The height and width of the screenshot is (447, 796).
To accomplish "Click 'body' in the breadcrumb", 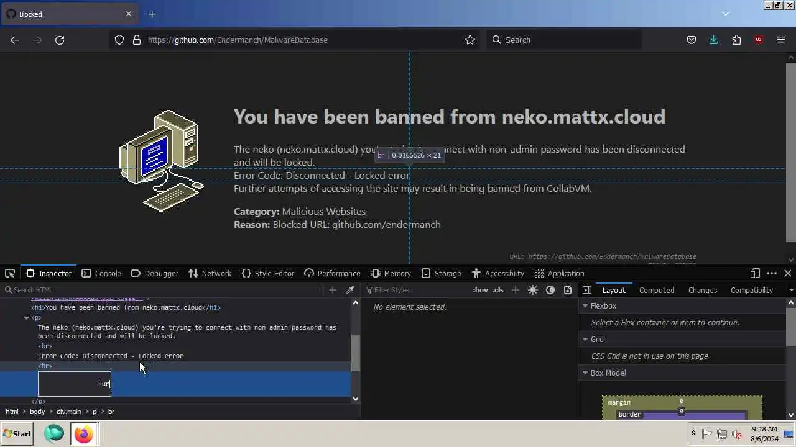I will coord(37,412).
